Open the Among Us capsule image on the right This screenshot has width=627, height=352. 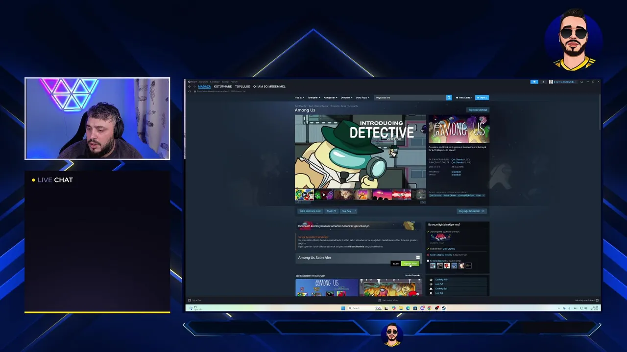point(458,129)
